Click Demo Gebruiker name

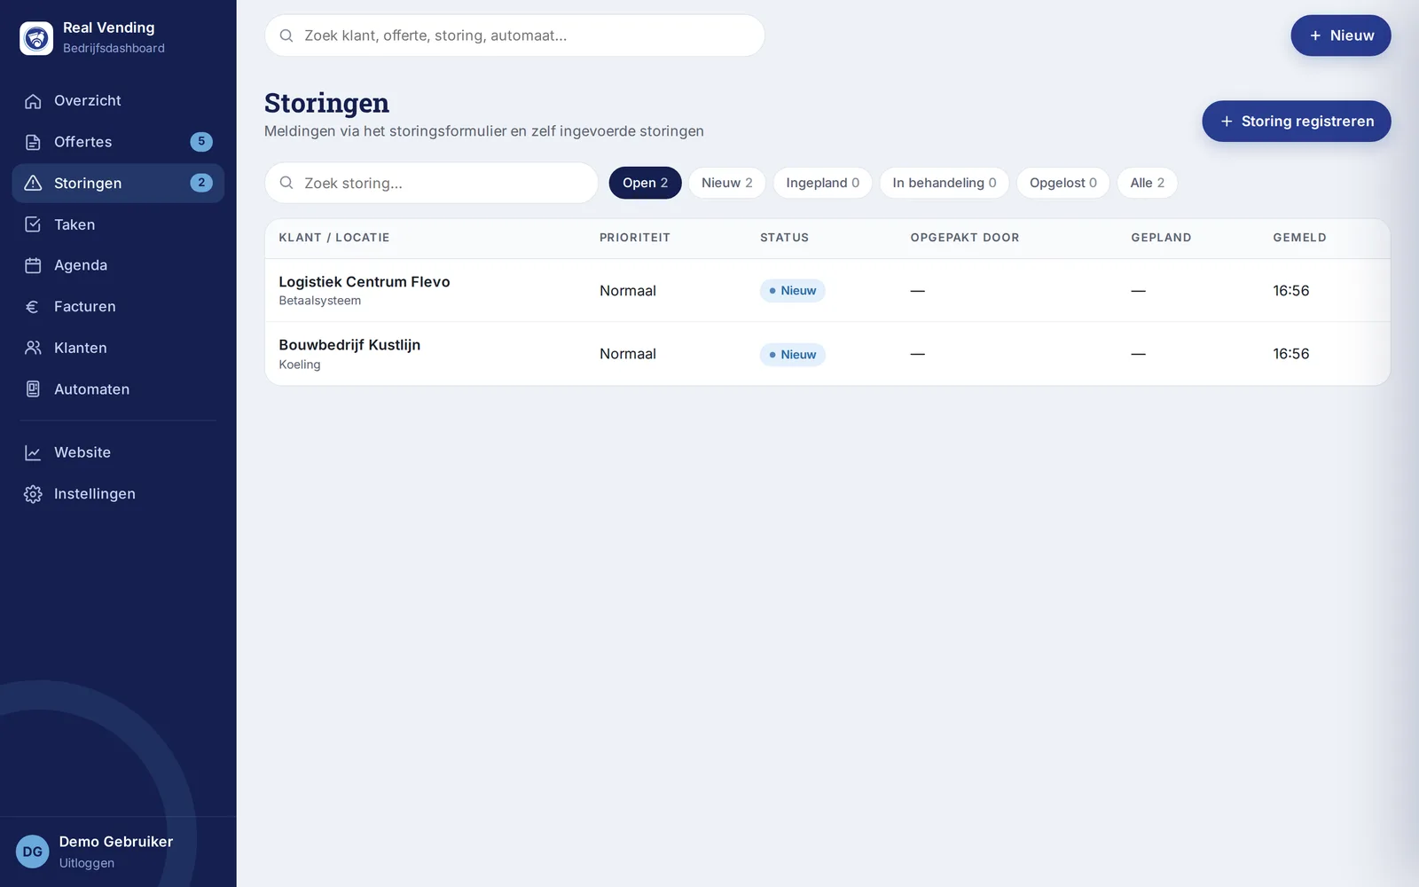116,842
